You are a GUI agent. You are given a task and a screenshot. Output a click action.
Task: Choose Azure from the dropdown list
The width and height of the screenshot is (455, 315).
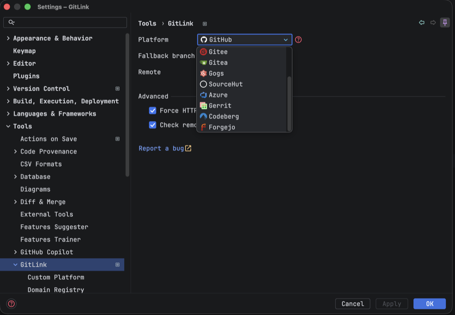point(243,95)
